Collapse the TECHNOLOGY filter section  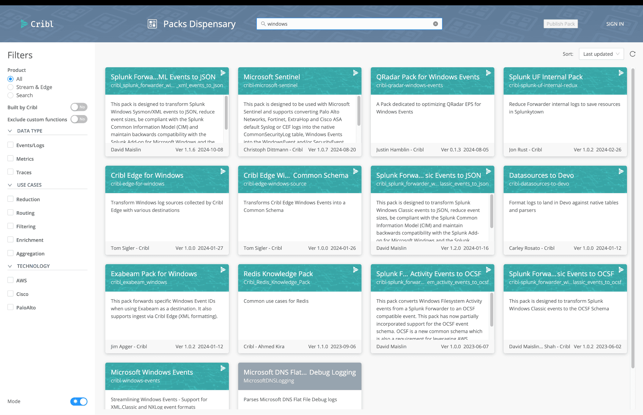[10, 266]
